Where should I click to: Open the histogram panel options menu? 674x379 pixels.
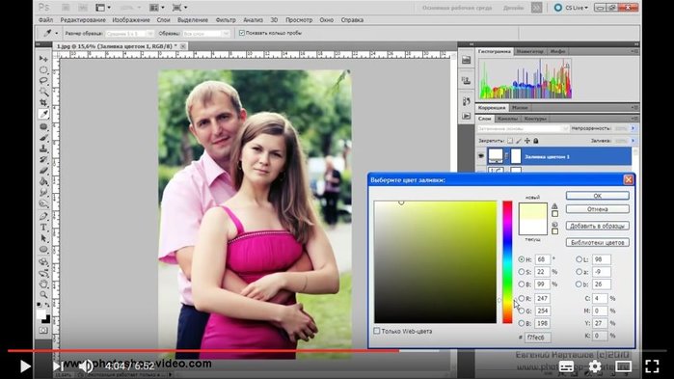pyautogui.click(x=634, y=51)
